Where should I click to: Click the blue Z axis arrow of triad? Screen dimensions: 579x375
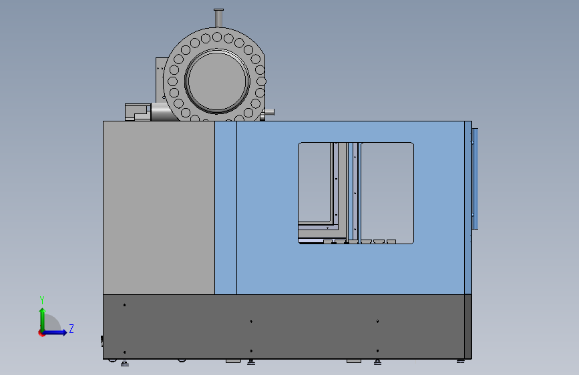tap(55, 332)
